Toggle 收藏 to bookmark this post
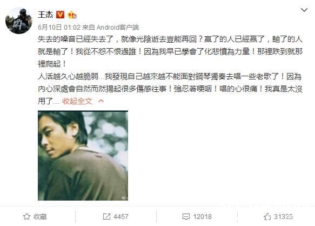The width and height of the screenshot is (315, 226). pyautogui.click(x=35, y=217)
